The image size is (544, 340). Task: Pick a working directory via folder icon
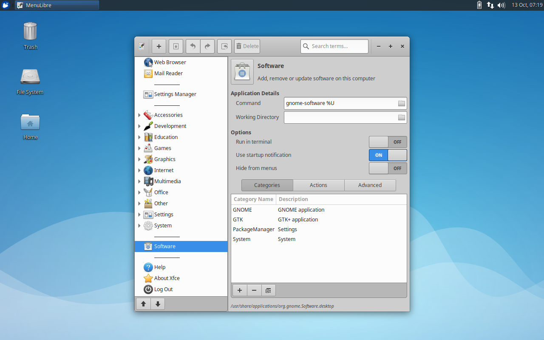[401, 117]
